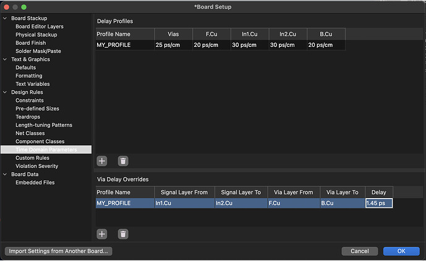Click the B.Cu Via Layer To cell
Screen dimensions: 426x261
(x=343, y=203)
